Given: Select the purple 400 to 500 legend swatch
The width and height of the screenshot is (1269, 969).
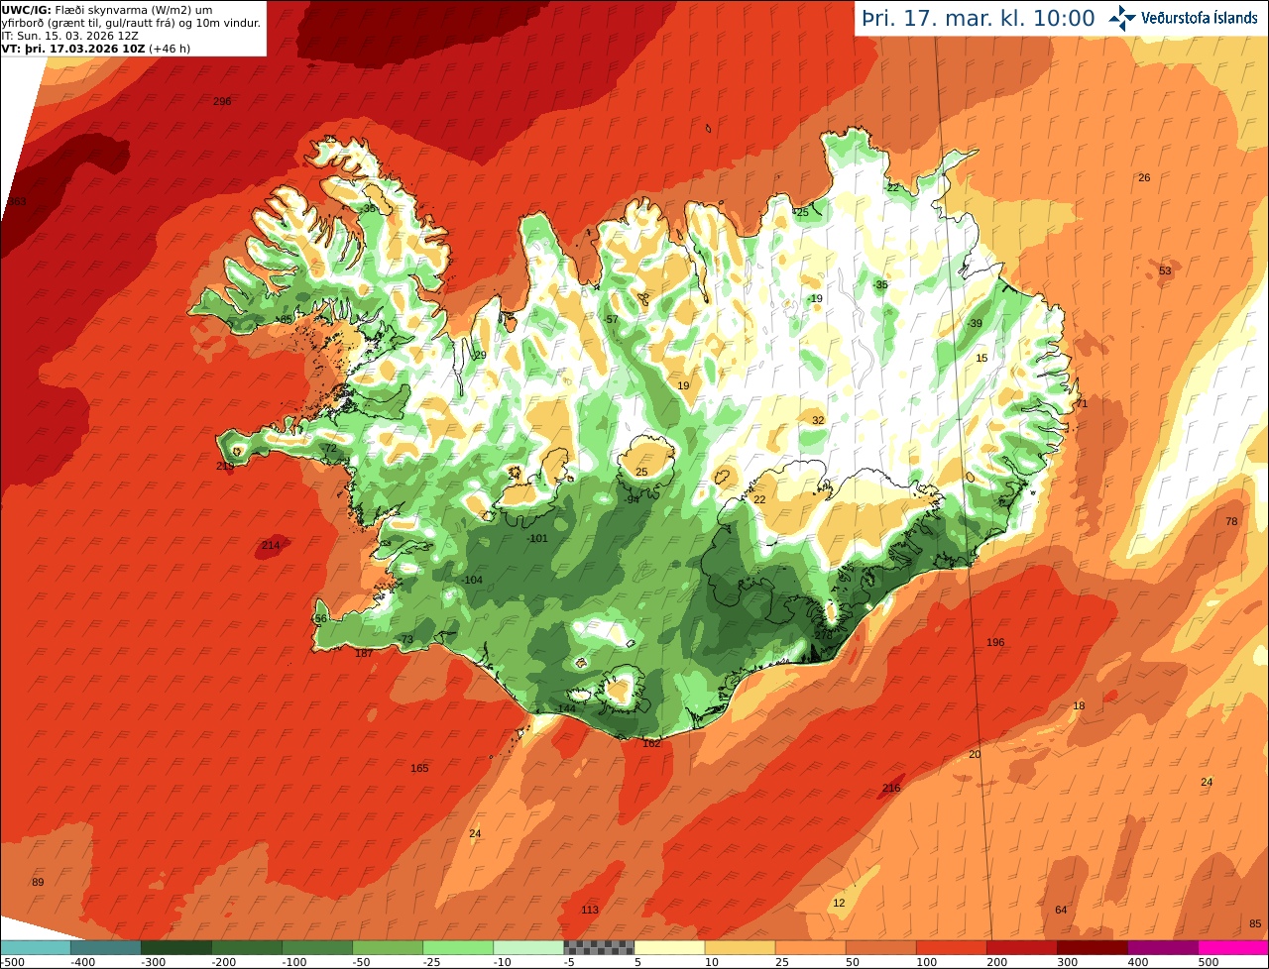Looking at the screenshot, I should 1161,947.
